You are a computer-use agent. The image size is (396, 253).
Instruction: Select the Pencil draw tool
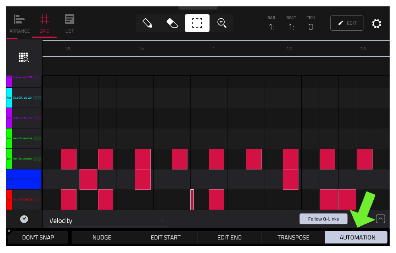147,23
